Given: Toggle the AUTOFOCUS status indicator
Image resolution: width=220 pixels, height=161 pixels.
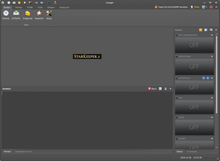Looking at the screenshot, I should click(x=177, y=78).
